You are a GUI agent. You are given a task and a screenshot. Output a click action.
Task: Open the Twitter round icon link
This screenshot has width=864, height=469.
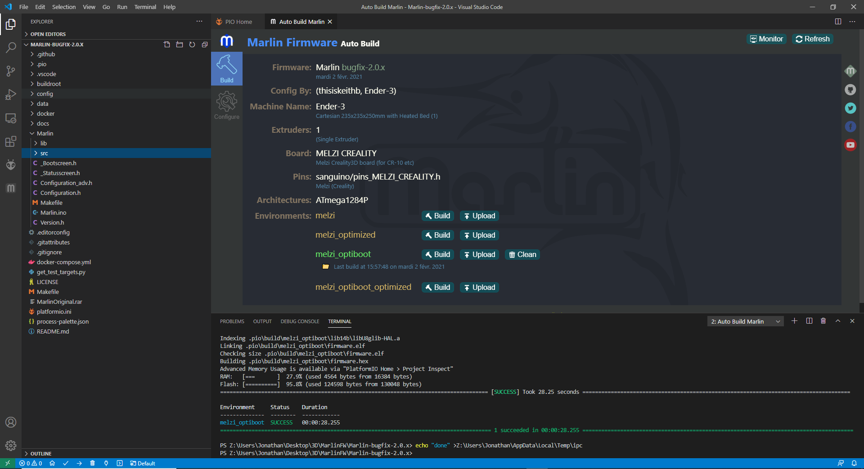click(850, 108)
